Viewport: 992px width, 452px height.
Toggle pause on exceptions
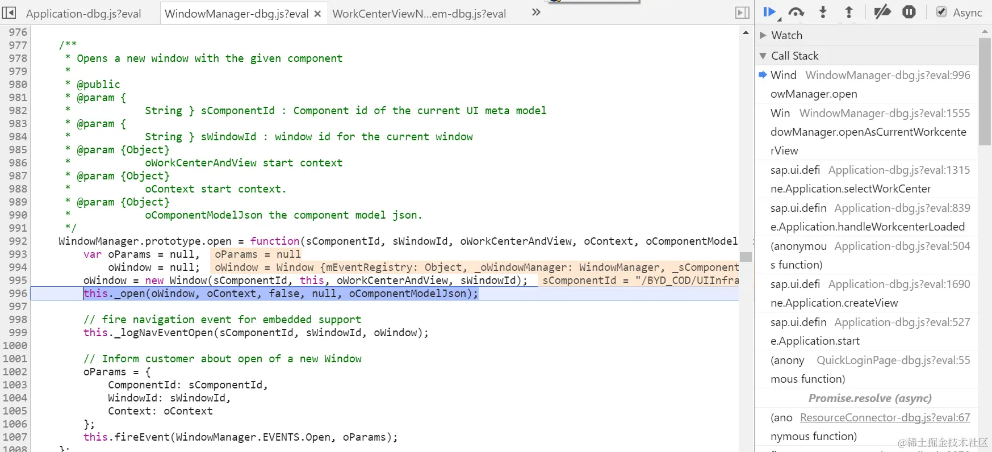pos(909,12)
